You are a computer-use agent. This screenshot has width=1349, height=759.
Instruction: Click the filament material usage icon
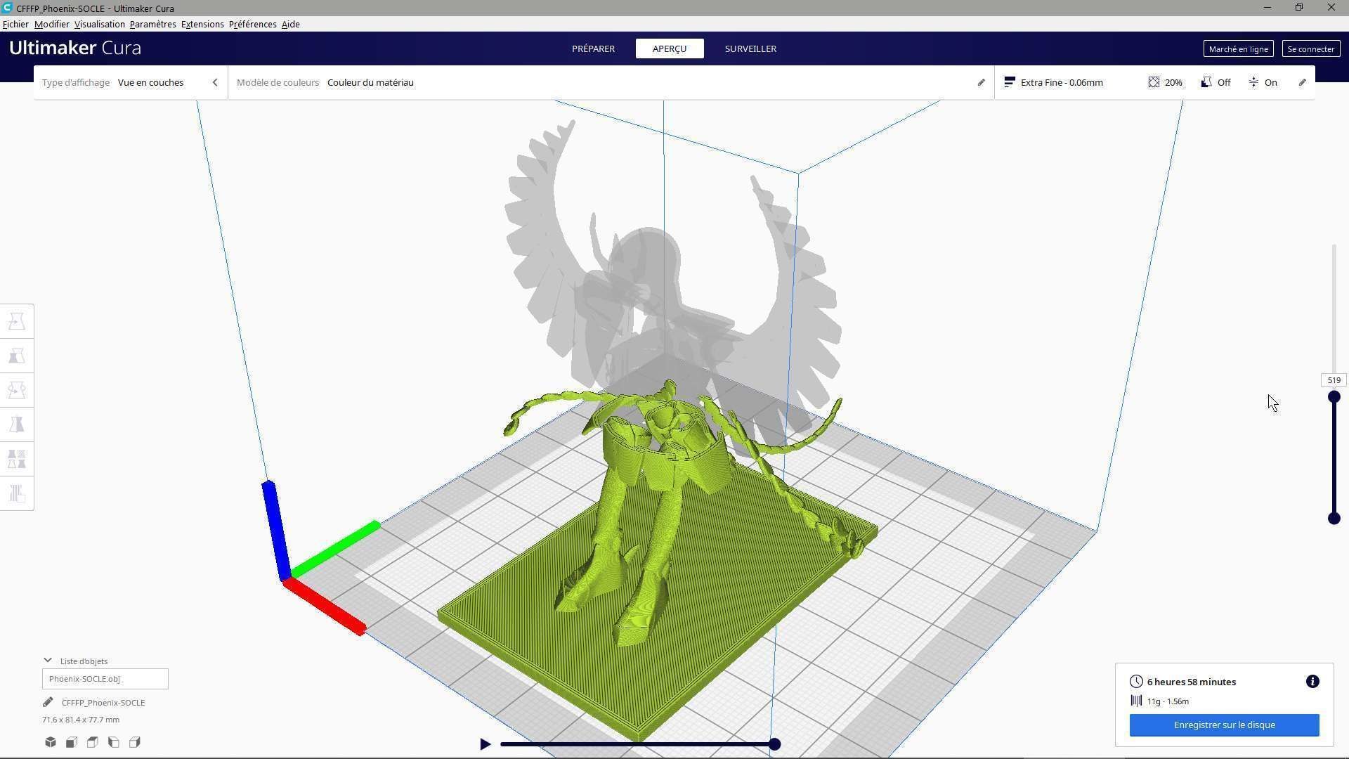(x=1136, y=701)
